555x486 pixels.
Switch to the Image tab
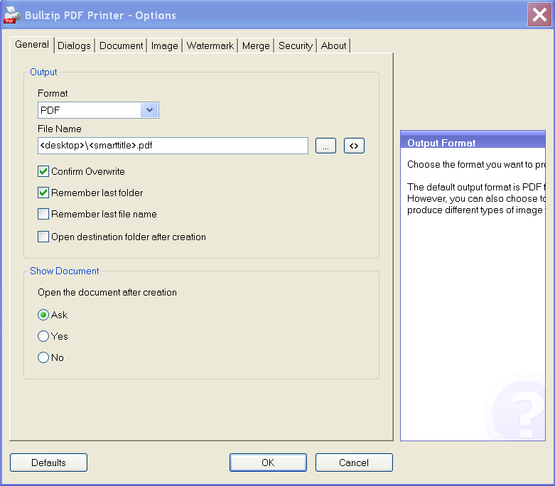(165, 45)
